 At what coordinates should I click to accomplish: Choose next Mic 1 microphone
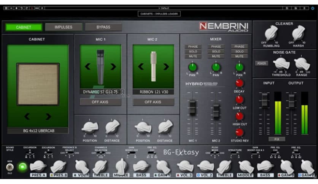(113, 67)
